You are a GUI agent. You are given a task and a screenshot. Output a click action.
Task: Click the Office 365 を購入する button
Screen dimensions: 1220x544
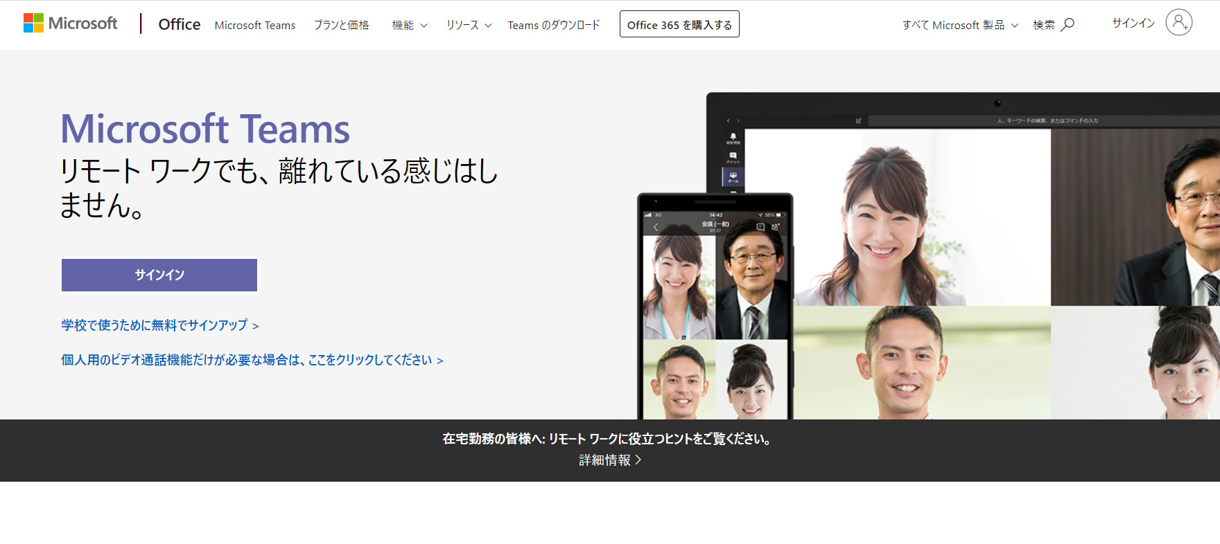(679, 25)
